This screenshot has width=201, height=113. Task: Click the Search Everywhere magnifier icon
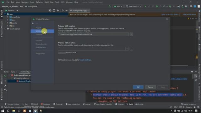(191, 6)
